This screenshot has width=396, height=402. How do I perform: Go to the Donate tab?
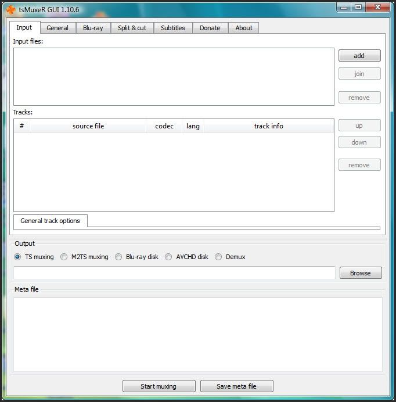tap(210, 28)
